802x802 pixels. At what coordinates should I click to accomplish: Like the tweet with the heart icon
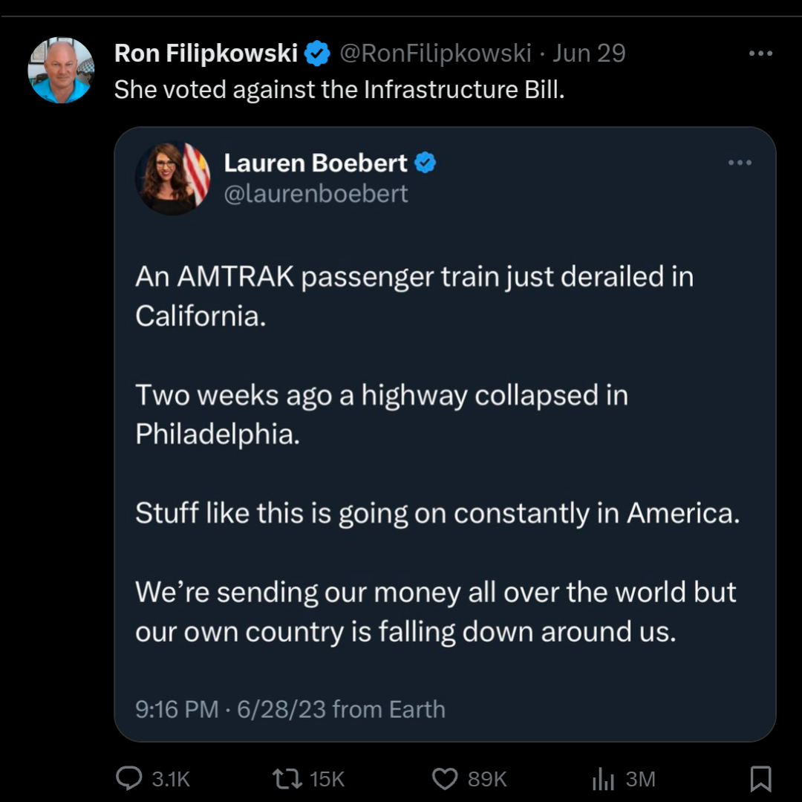(445, 778)
